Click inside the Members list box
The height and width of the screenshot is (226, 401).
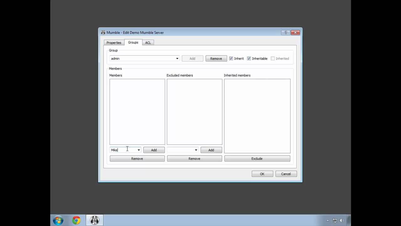point(137,112)
